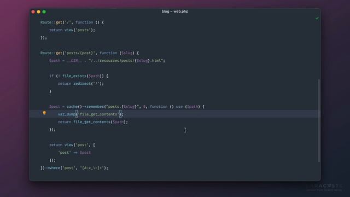The image size is (350, 197).
Task: Click the 'blog – web.php' window title
Action: [x=175, y=11]
